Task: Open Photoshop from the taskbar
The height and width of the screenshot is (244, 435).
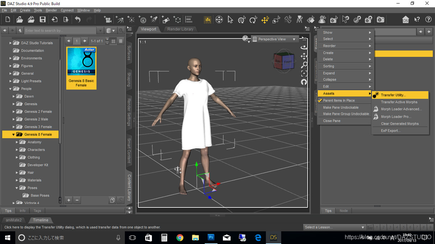Action: [211, 237]
